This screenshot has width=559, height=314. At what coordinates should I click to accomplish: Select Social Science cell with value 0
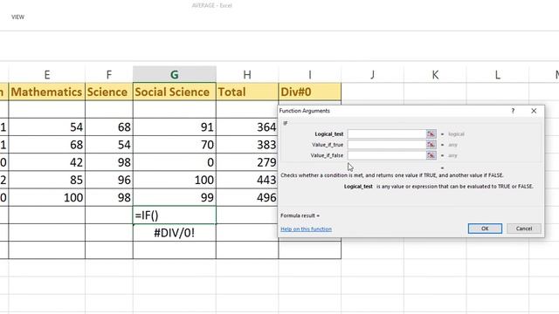pos(175,162)
